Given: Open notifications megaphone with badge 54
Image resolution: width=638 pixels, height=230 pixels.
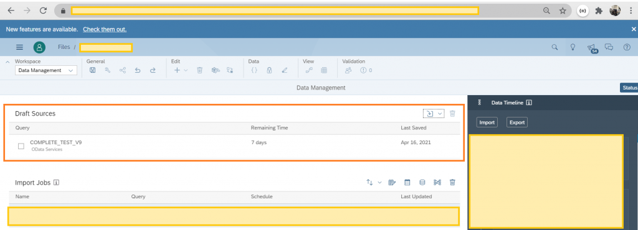Looking at the screenshot, I should click(x=592, y=48).
